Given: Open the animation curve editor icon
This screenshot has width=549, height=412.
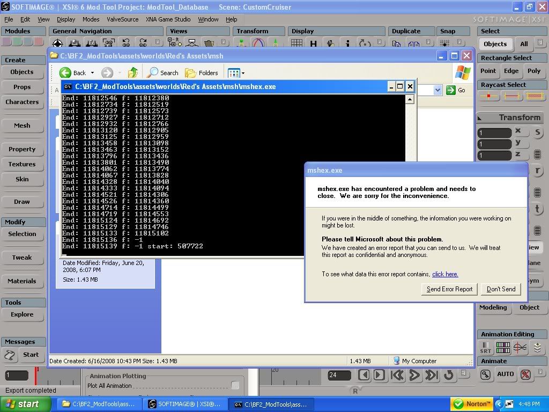Looking at the screenshot, I should (x=520, y=348).
